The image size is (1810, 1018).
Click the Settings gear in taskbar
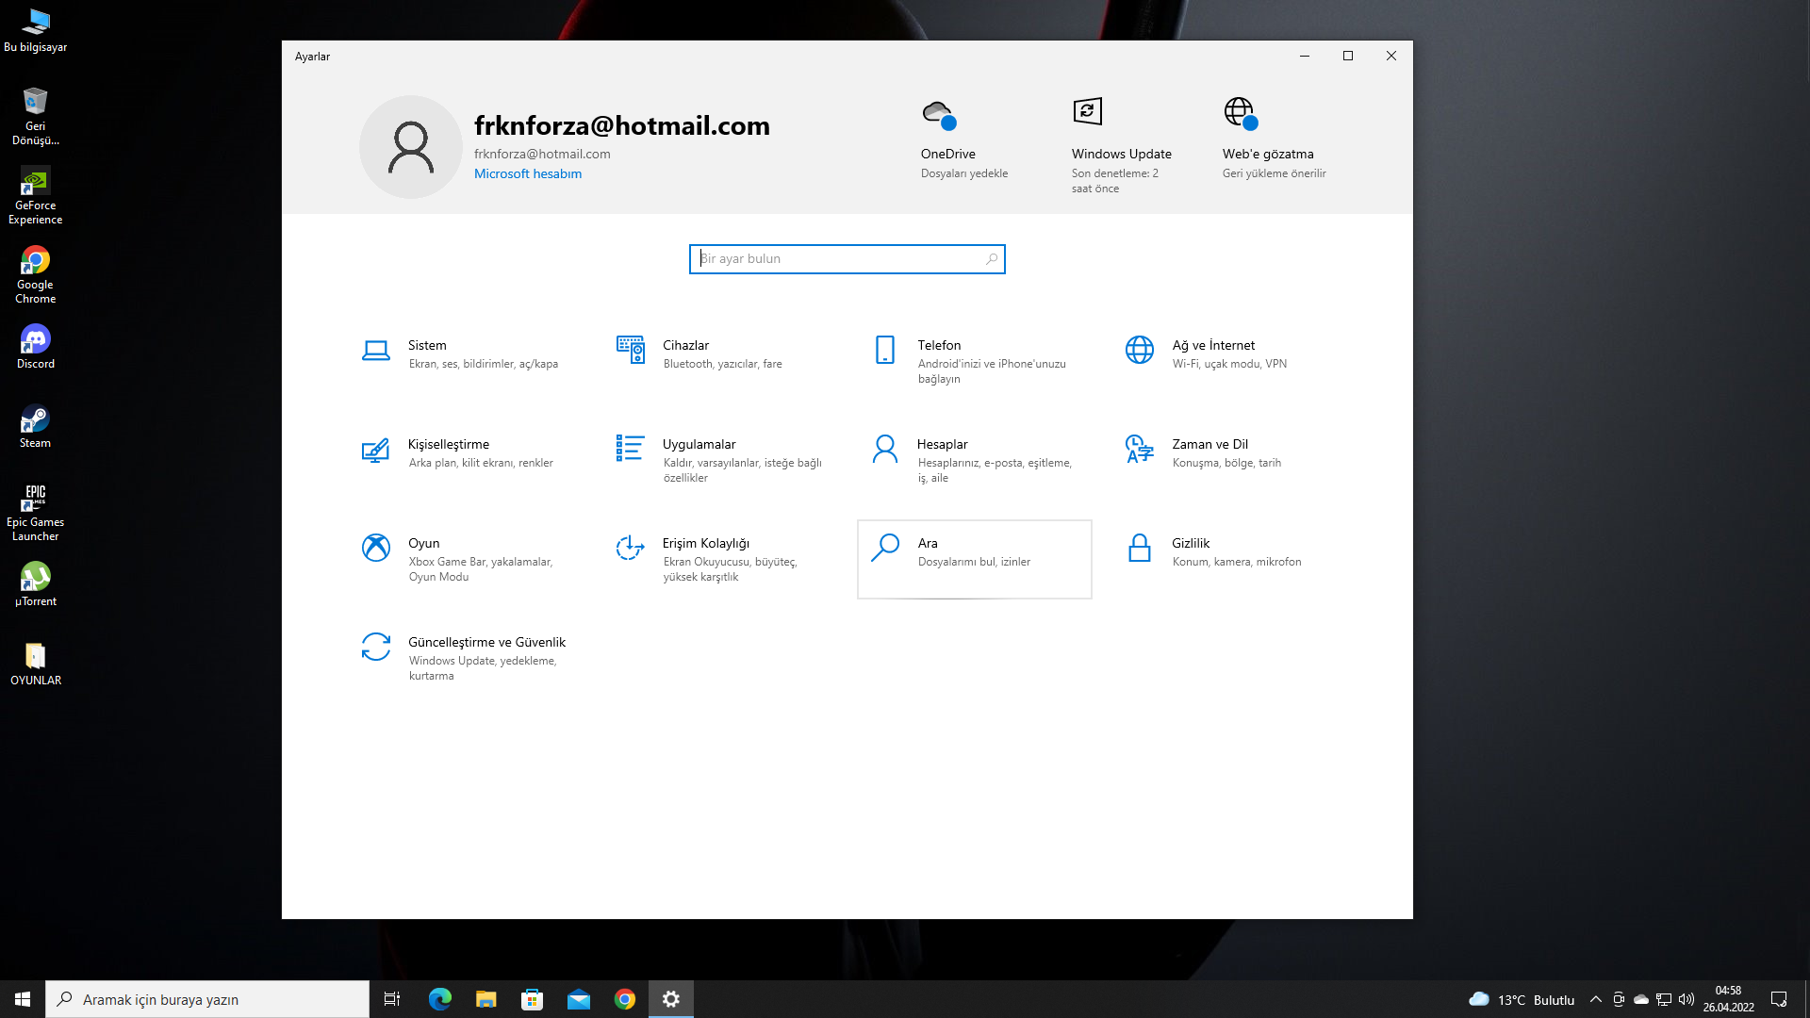pos(671,999)
